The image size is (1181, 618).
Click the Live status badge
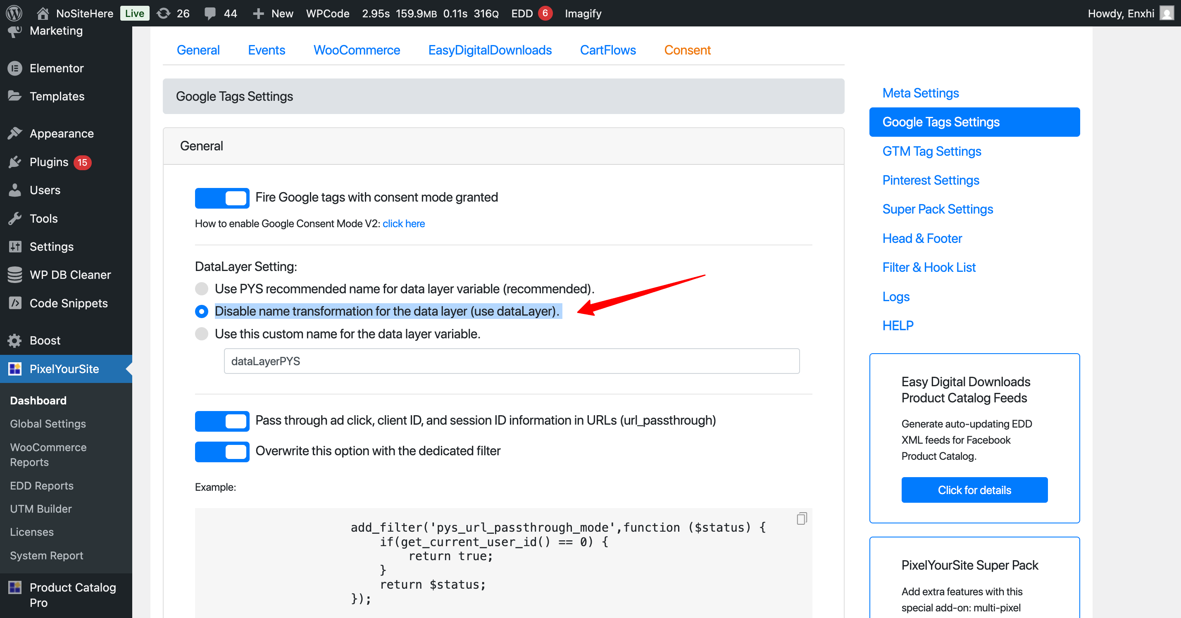(x=134, y=13)
